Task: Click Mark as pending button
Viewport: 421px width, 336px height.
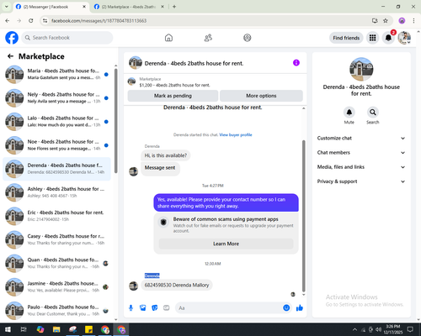Action: pyautogui.click(x=173, y=96)
